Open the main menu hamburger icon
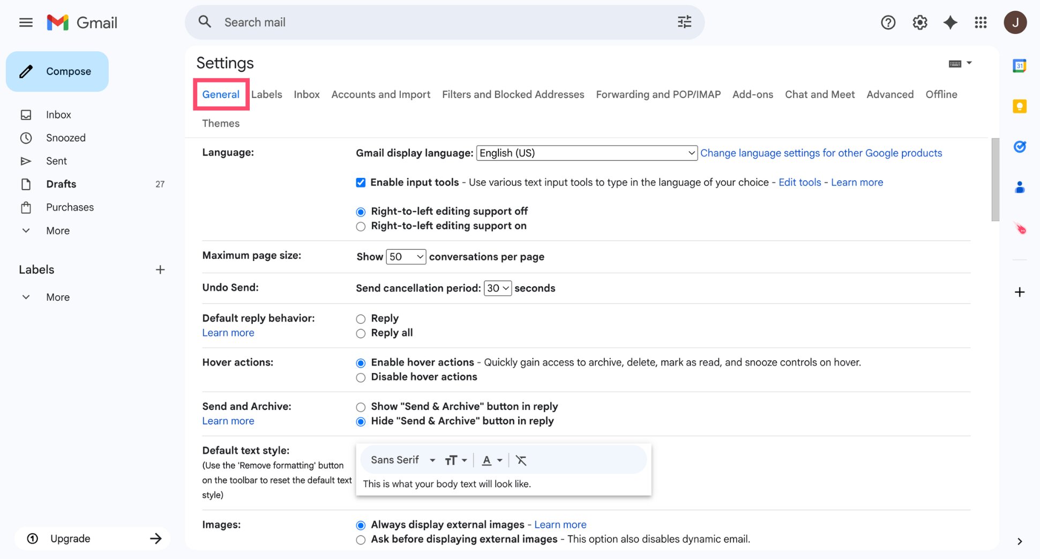This screenshot has width=1040, height=559. pyautogui.click(x=26, y=23)
